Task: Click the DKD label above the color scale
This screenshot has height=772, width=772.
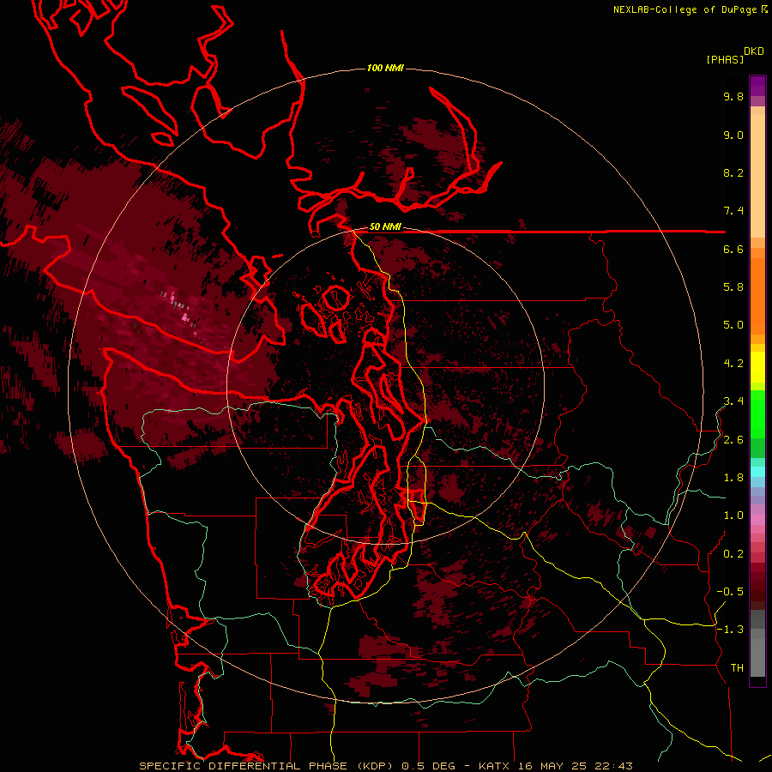Action: 754,51
